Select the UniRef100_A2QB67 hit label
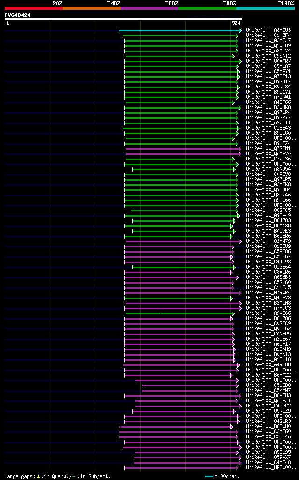 (269, 339)
